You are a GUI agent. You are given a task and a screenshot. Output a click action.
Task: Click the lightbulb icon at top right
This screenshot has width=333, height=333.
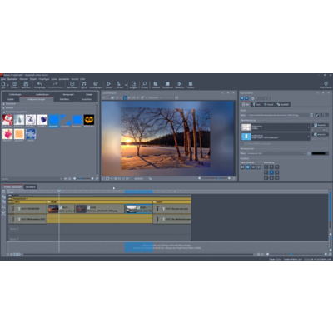(x=326, y=83)
